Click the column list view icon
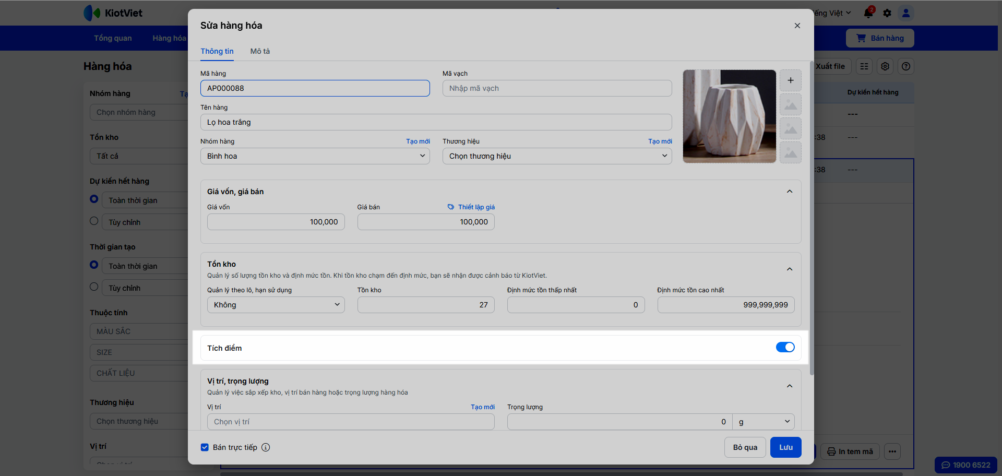 point(864,66)
